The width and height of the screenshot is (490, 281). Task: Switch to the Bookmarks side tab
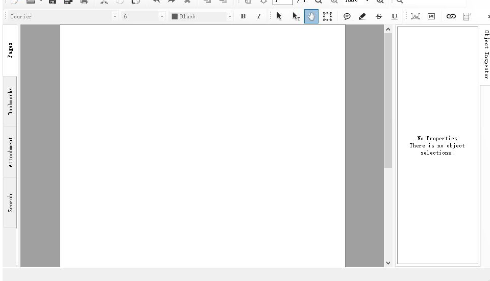click(x=10, y=101)
